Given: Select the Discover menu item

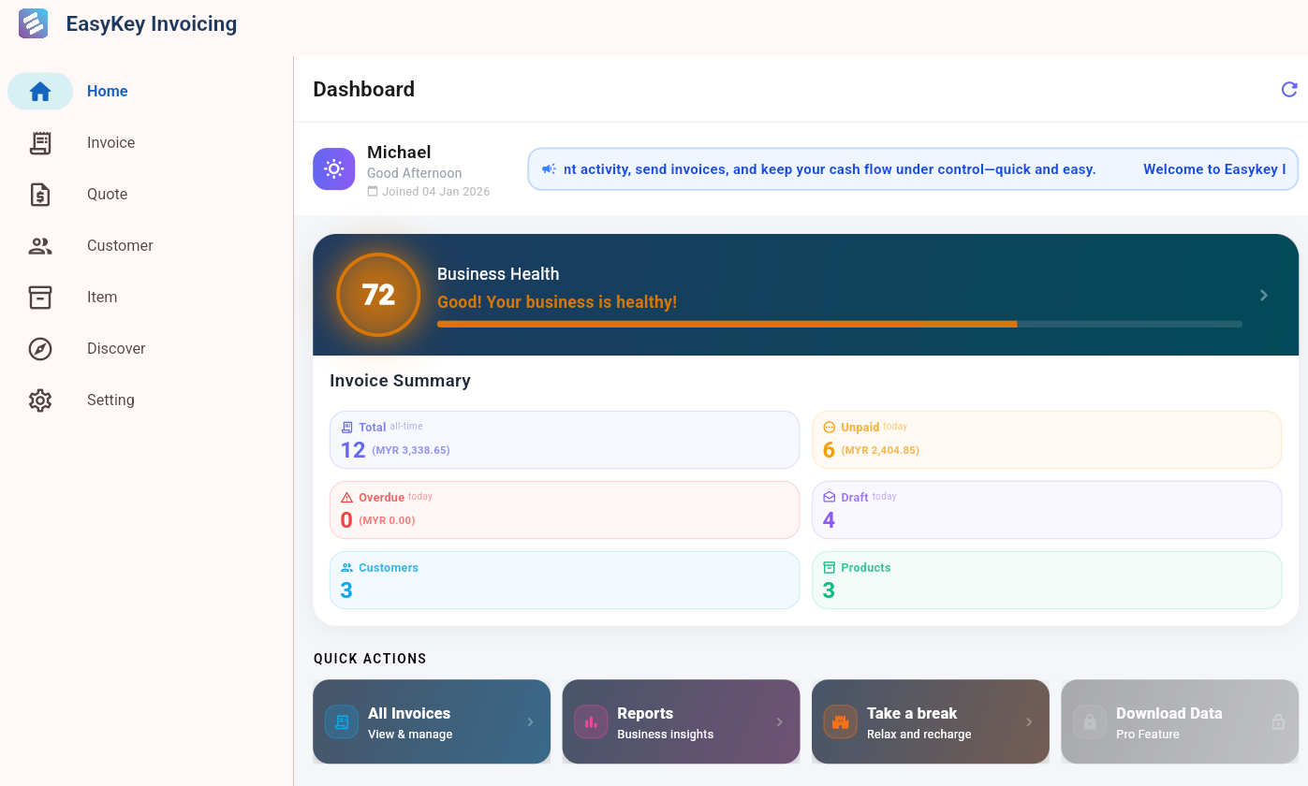Looking at the screenshot, I should click(x=148, y=348).
